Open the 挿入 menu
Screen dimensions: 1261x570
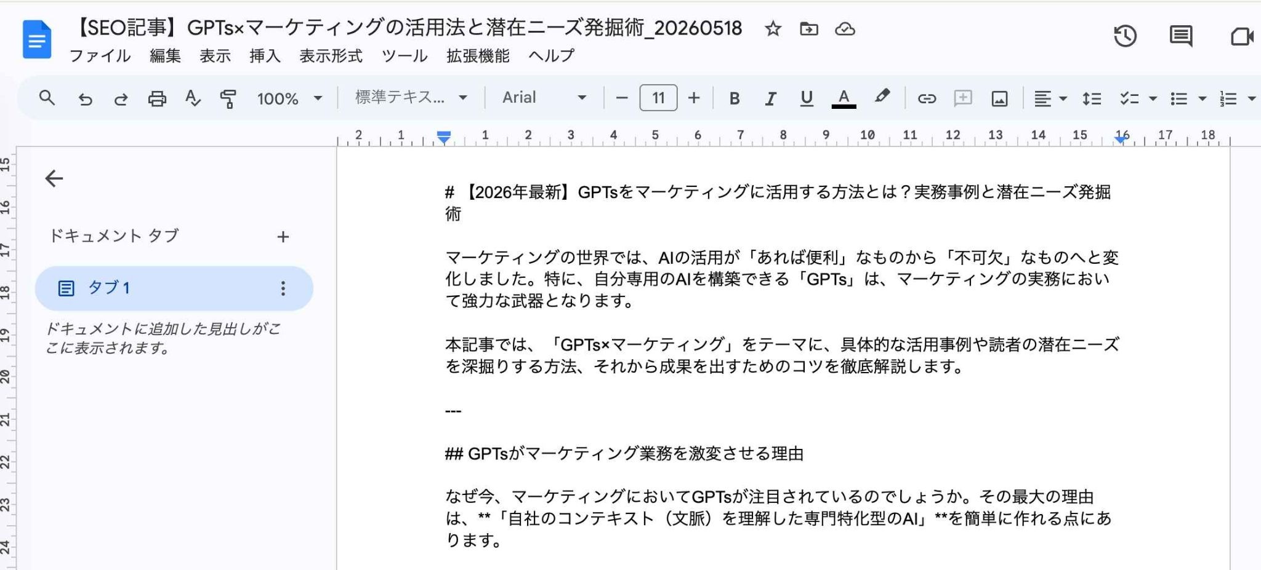[265, 56]
